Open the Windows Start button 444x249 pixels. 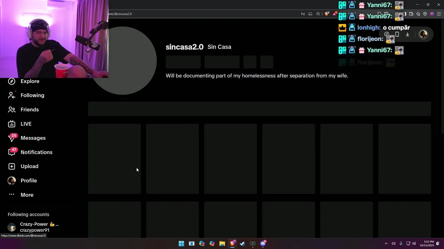point(181,243)
